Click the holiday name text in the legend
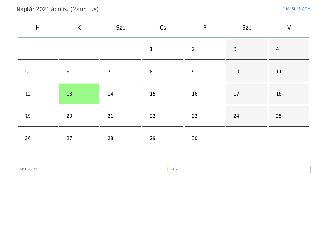The width and height of the screenshot is (327, 231). [x=174, y=169]
